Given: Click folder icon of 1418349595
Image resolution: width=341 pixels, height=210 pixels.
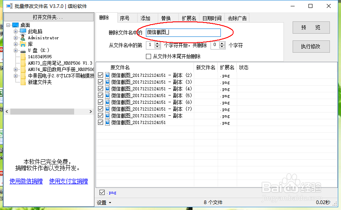Looking at the screenshot, I should point(23,57).
